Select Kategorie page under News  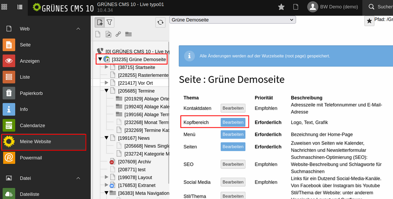(147, 154)
